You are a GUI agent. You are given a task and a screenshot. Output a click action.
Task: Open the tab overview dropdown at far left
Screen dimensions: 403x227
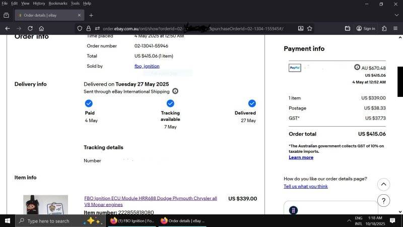[x=6, y=15]
